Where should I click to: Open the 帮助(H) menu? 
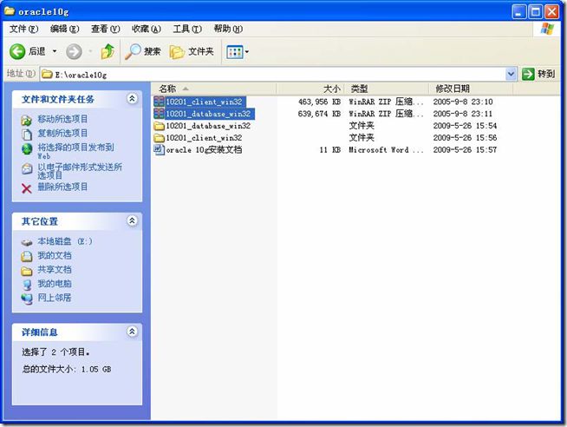(x=228, y=29)
